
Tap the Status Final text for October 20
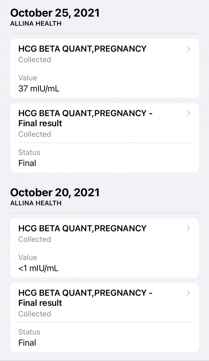pyautogui.click(x=28, y=343)
